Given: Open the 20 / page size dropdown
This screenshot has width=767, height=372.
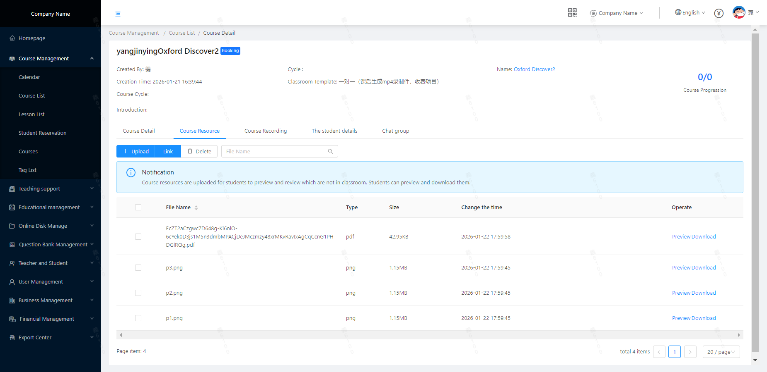Looking at the screenshot, I should [721, 352].
